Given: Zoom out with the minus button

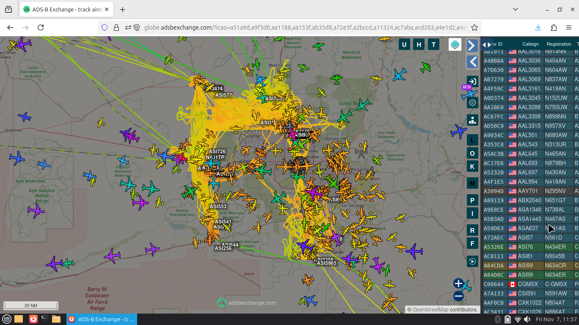Looking at the screenshot, I should pos(458,296).
